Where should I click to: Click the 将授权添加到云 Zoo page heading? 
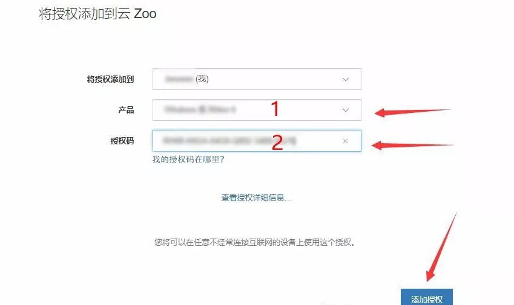(97, 14)
